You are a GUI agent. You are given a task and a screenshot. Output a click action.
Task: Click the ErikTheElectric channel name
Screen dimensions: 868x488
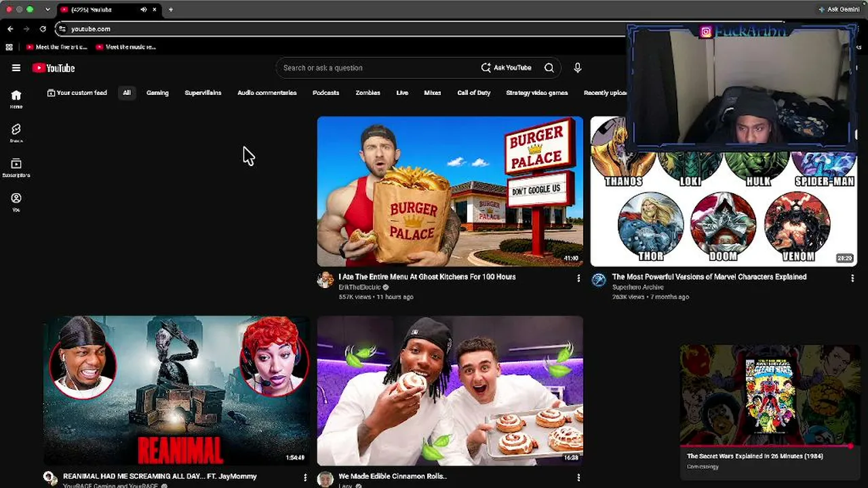359,287
